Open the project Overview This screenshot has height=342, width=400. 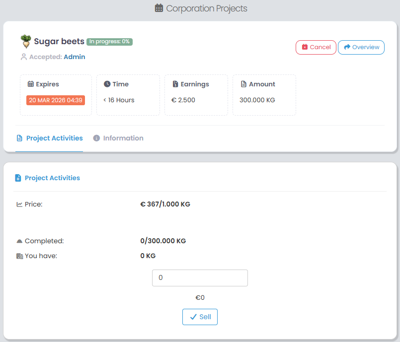361,47
